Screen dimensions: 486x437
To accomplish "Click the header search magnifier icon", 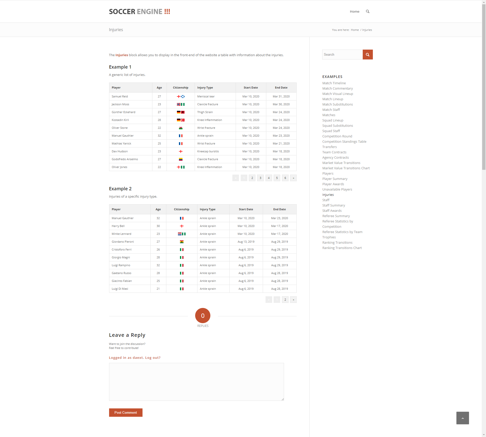I will 368,11.
